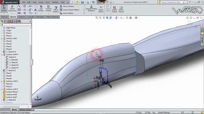
Task: Click Linear Sketch Pattern
Action: coord(69,10)
